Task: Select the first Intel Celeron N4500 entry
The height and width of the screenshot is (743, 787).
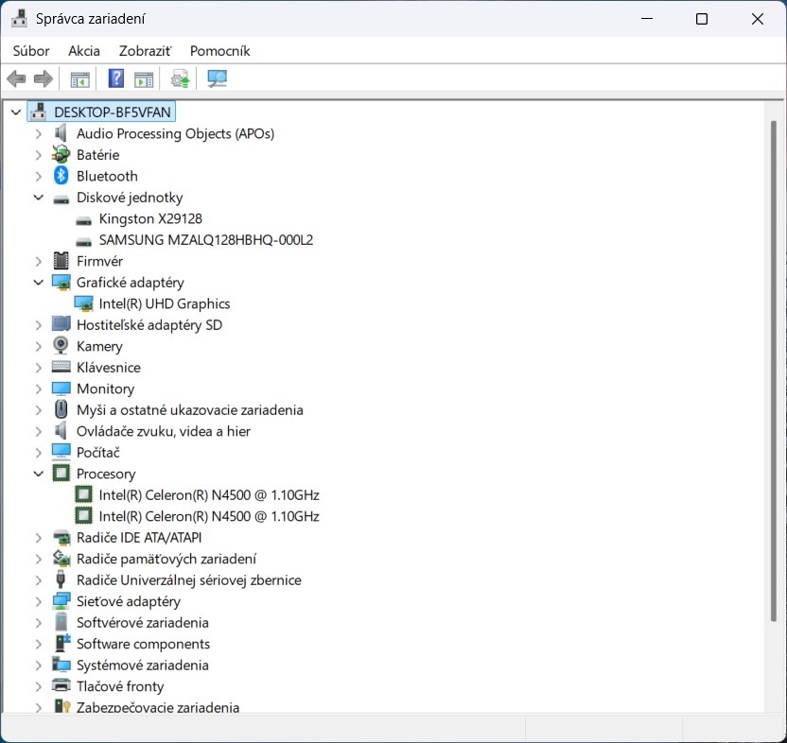Action: tap(209, 494)
